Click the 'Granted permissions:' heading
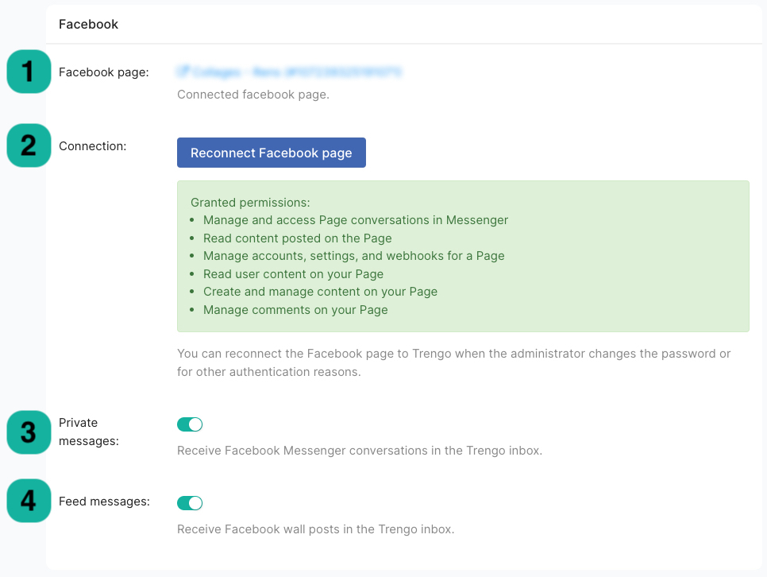 pos(250,203)
